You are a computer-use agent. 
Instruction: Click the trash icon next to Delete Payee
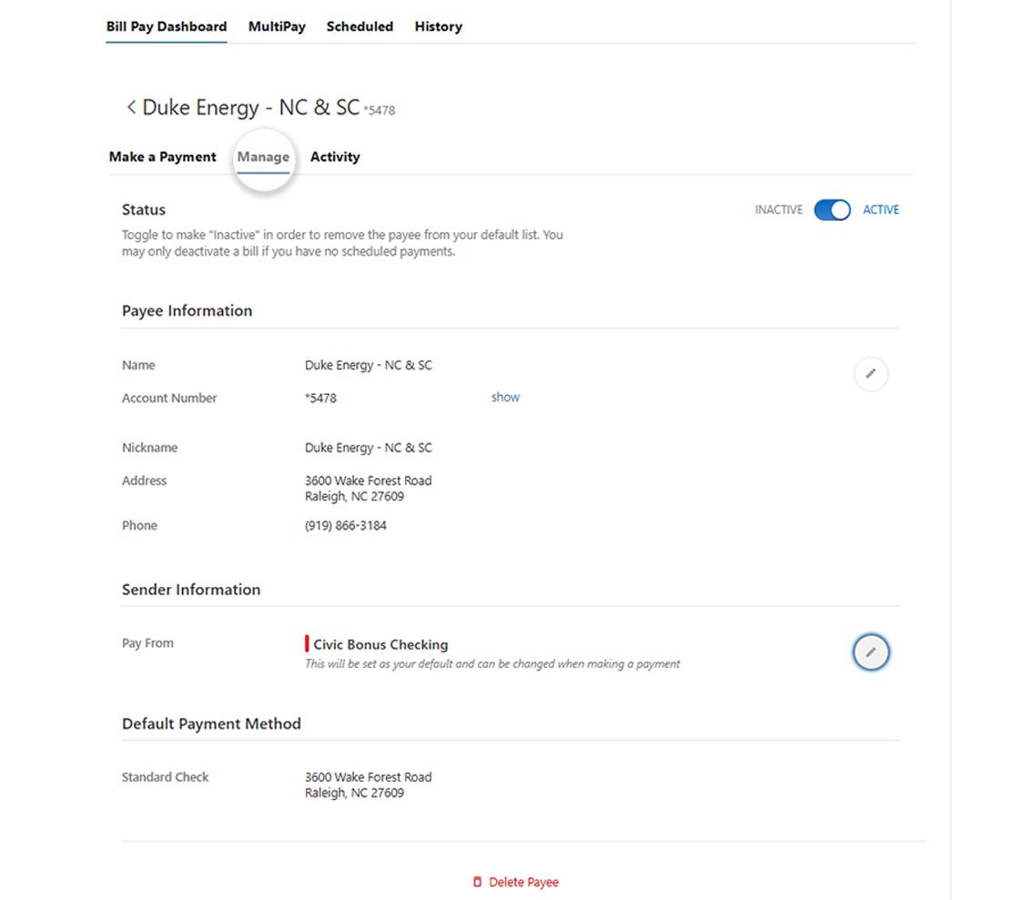point(477,882)
